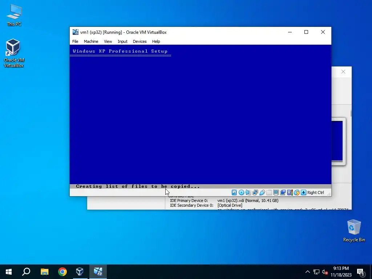This screenshot has height=279, width=372.
Task: Switch to the xp VM taskbar icon
Action: tap(98, 272)
